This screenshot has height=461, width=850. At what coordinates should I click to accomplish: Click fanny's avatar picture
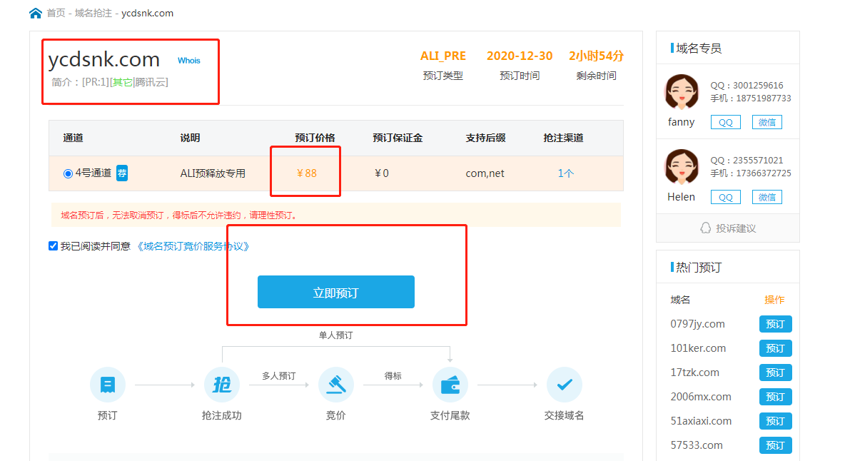coord(682,92)
